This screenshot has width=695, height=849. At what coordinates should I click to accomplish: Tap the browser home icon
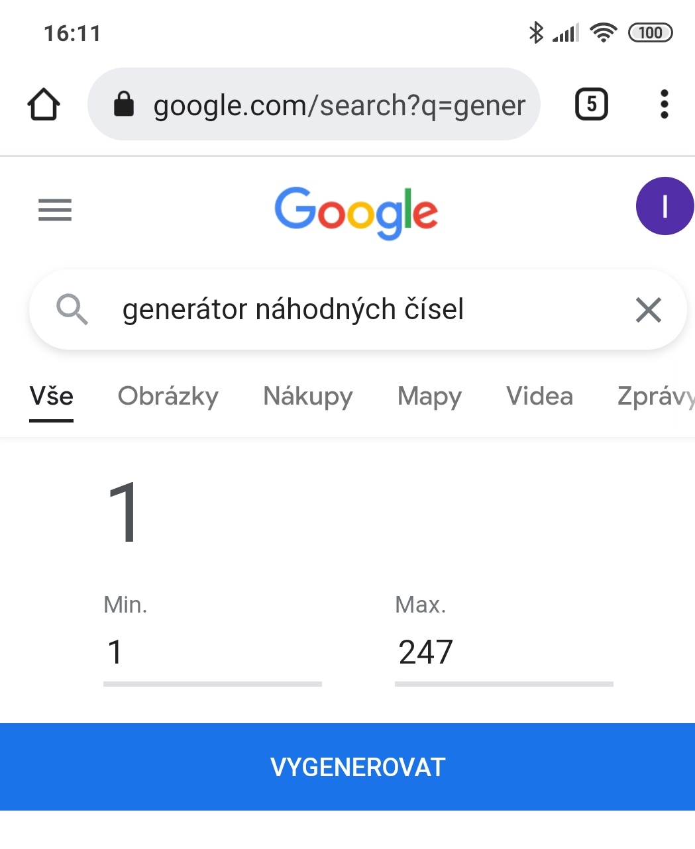[x=44, y=105]
